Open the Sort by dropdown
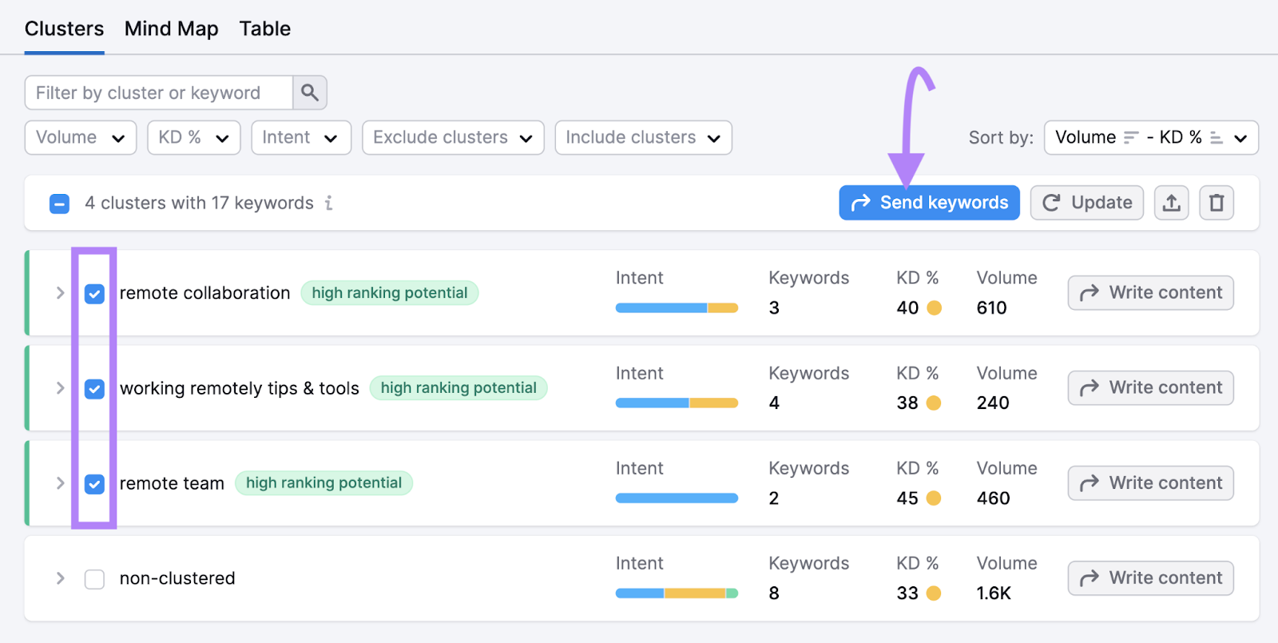1278x643 pixels. coord(1150,137)
